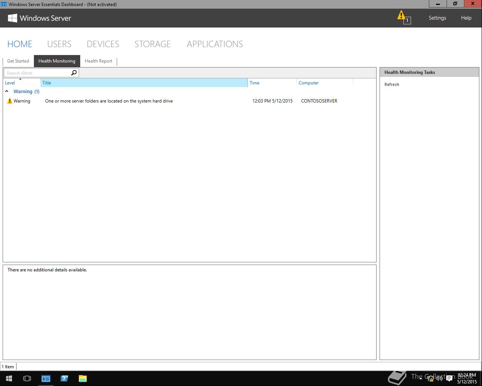Click the taskbar clock showing 12:24 PM
The image size is (482, 386).
[467, 378]
